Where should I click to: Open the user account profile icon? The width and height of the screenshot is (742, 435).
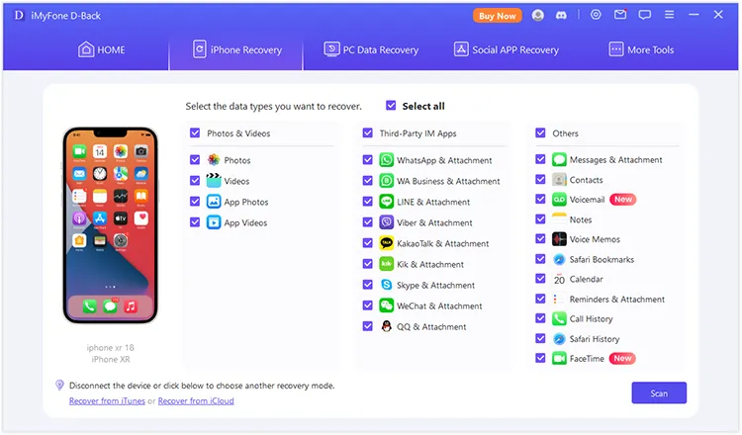click(x=537, y=15)
